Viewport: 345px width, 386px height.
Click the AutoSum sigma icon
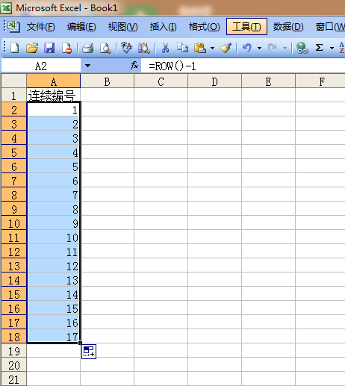click(320, 48)
